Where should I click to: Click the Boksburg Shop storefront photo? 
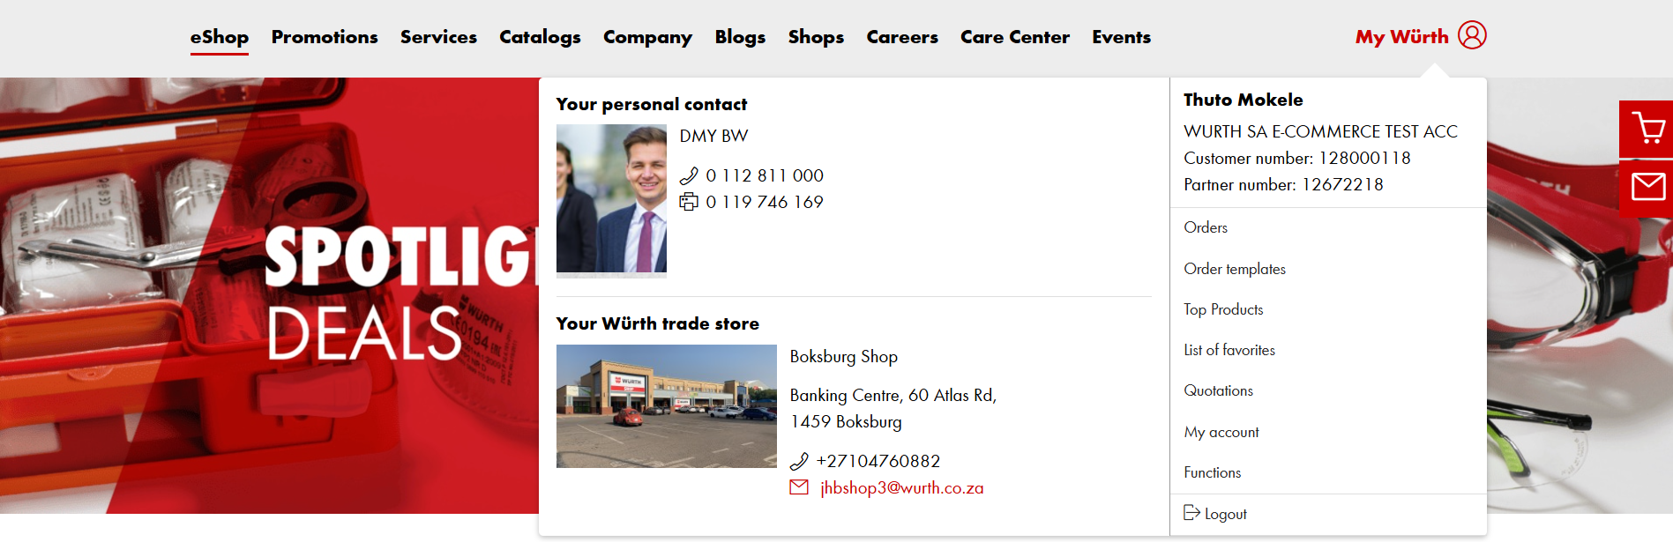click(667, 406)
